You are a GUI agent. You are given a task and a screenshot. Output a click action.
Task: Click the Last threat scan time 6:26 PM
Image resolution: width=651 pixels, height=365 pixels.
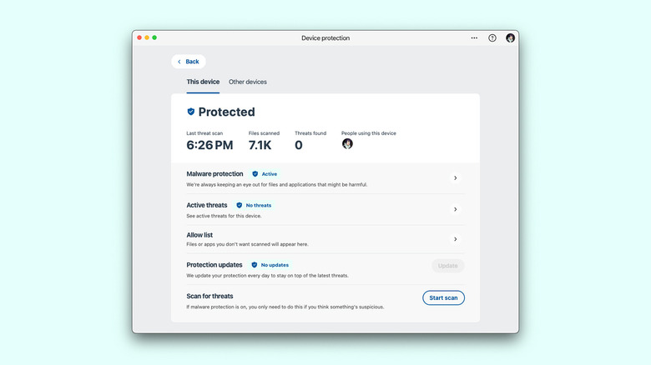pos(209,145)
